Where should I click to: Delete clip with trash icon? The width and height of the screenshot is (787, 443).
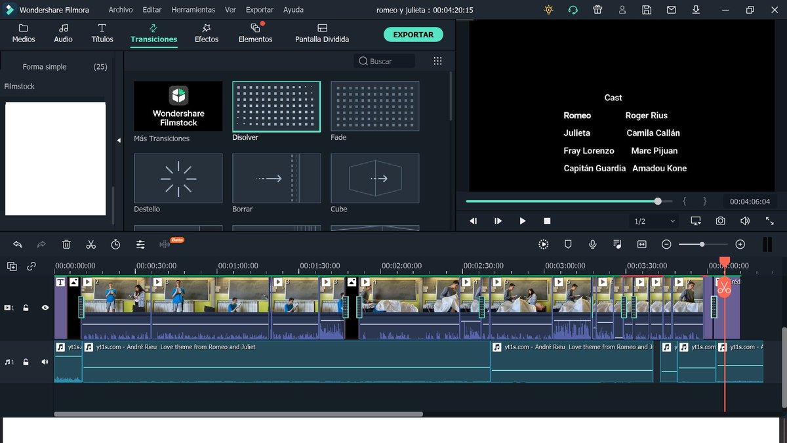[x=66, y=244]
